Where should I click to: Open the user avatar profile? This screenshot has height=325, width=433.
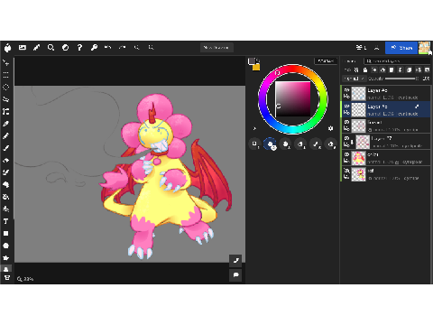tap(424, 48)
